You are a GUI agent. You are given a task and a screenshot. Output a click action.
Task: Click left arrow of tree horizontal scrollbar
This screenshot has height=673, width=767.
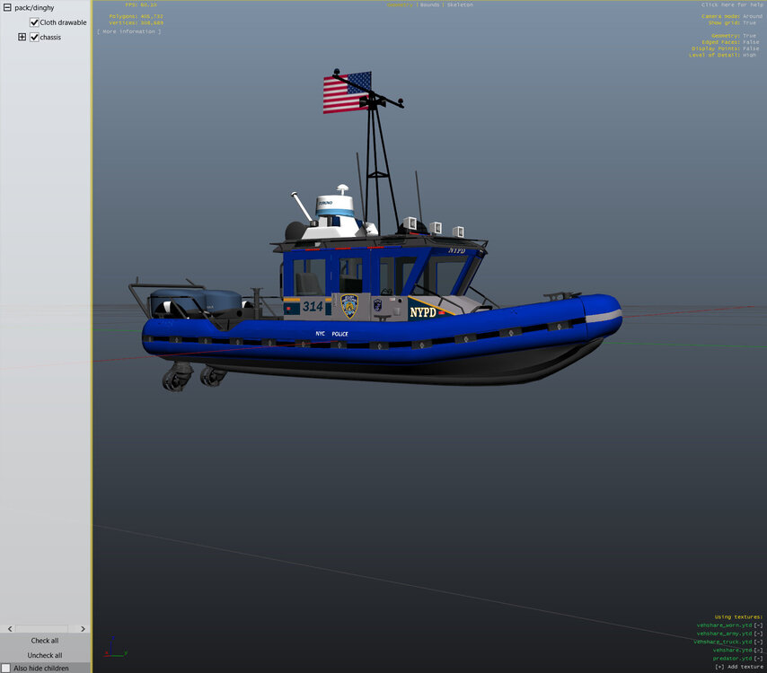point(10,628)
